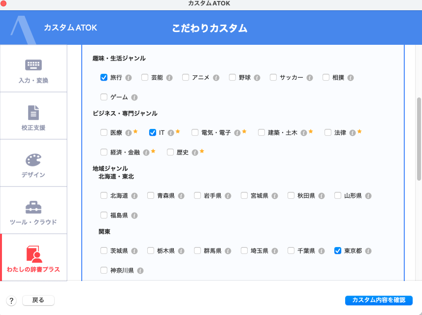The image size is (422, 315).
Task: Disable the 東京都 checkbox
Action: click(x=338, y=251)
